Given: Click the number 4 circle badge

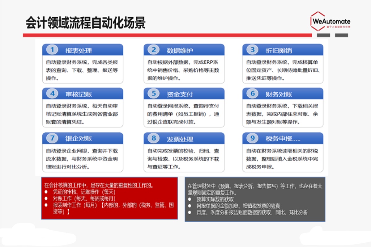Looking at the screenshot, I should click(x=52, y=94).
